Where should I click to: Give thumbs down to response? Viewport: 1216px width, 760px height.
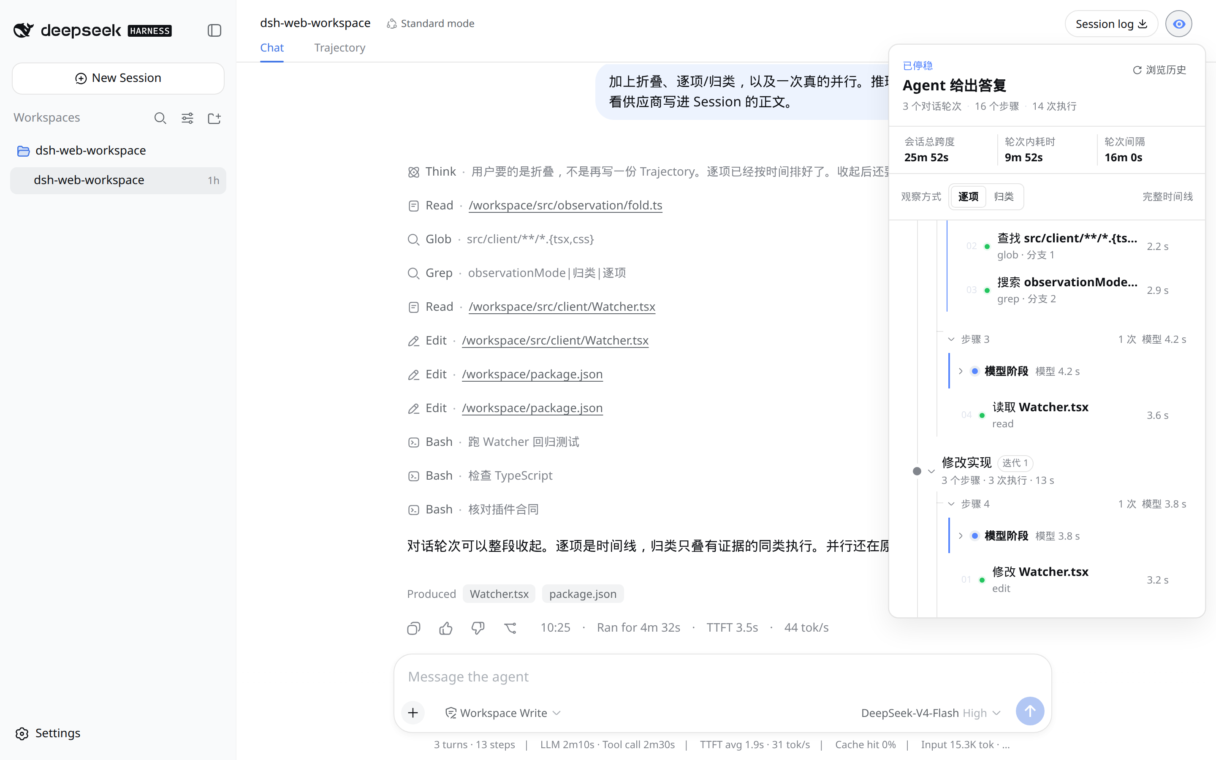pos(478,628)
